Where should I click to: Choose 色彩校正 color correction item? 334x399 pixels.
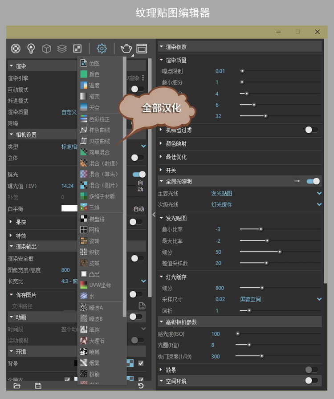100,119
